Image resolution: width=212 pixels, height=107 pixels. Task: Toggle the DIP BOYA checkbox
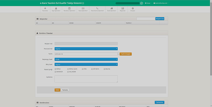[x=92, y=69]
